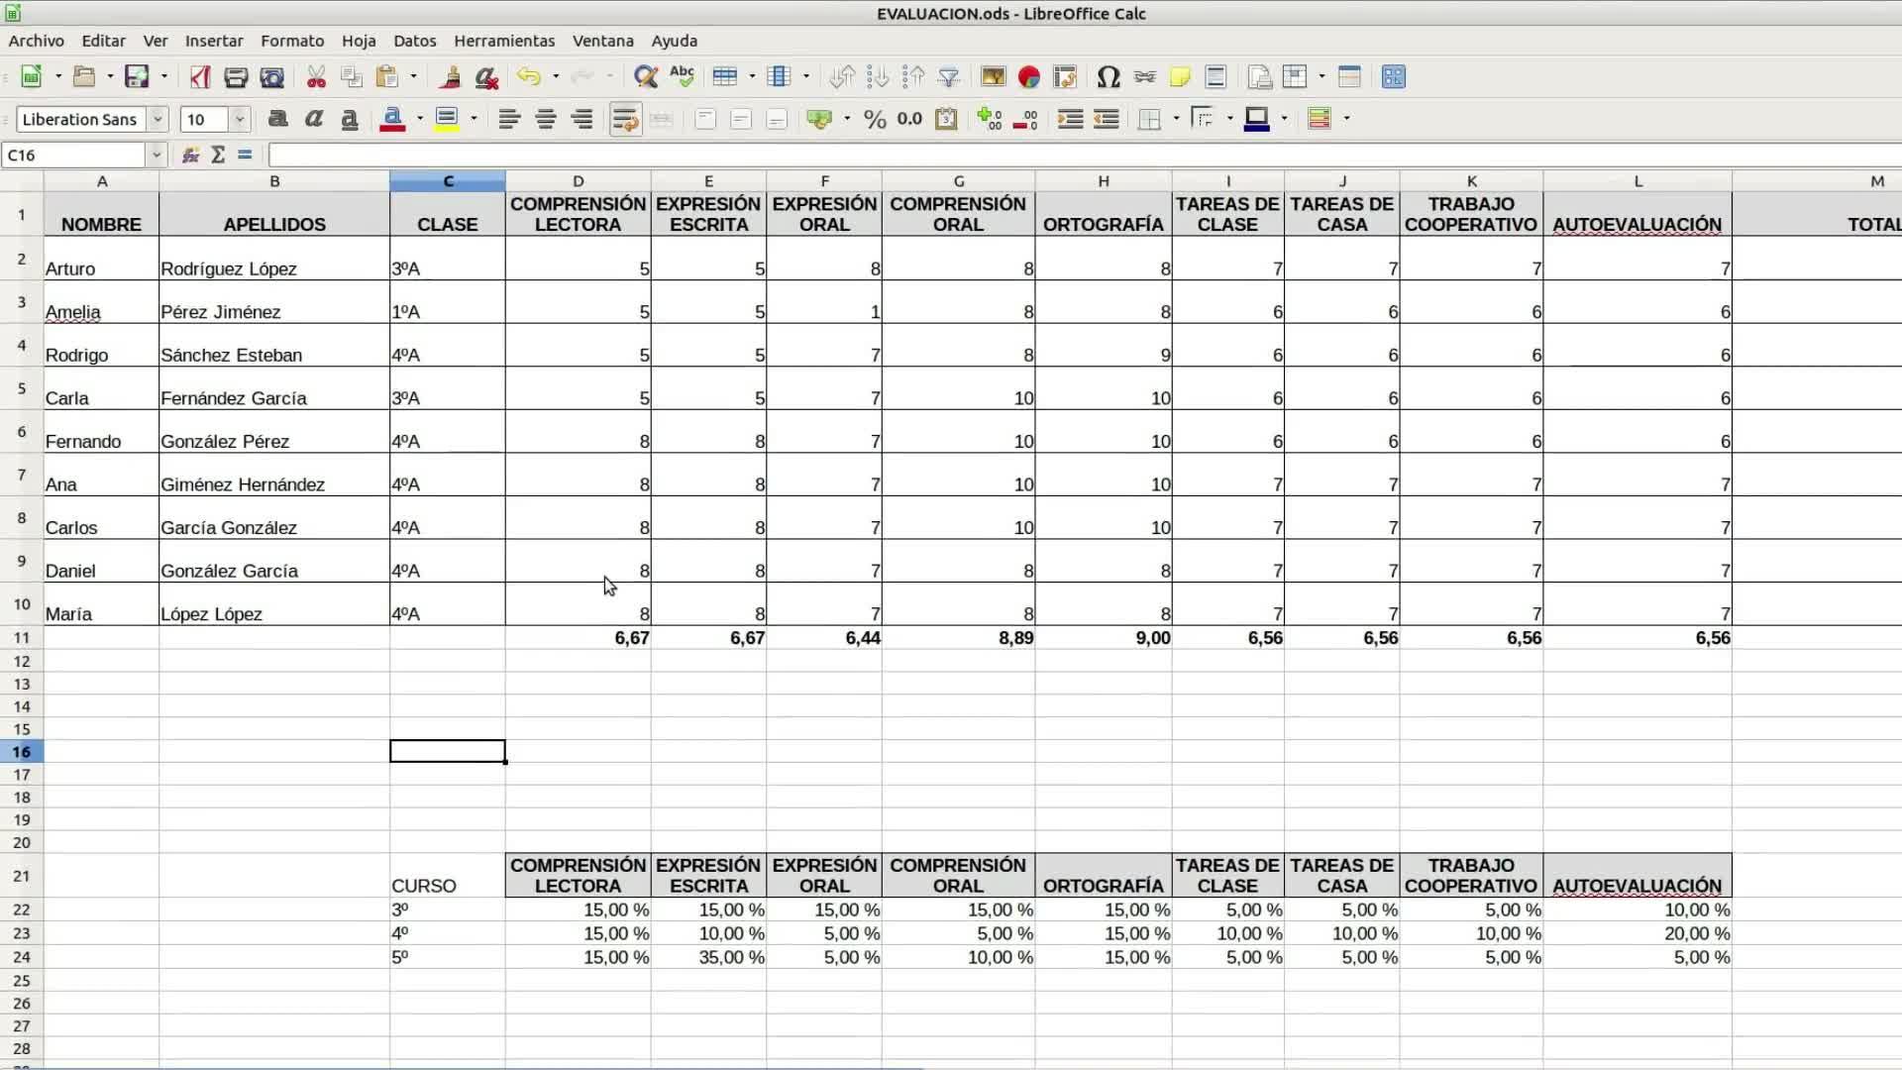Click the AutoFilter funnel icon
The image size is (1902, 1070).
(949, 77)
